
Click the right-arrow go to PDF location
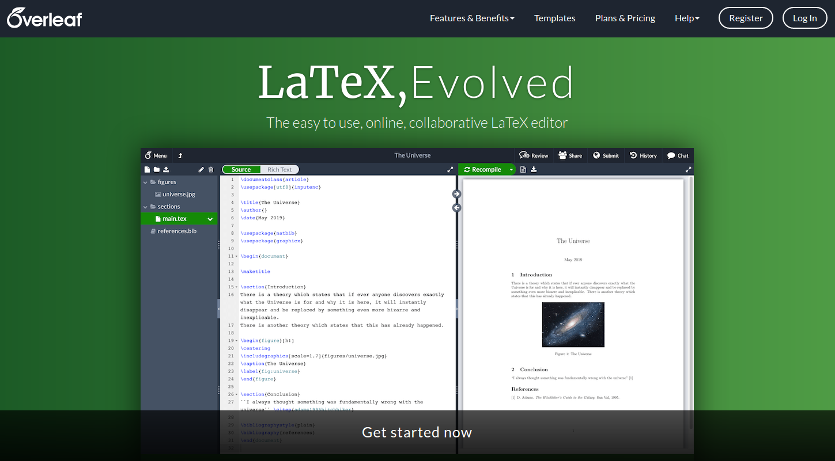(457, 194)
